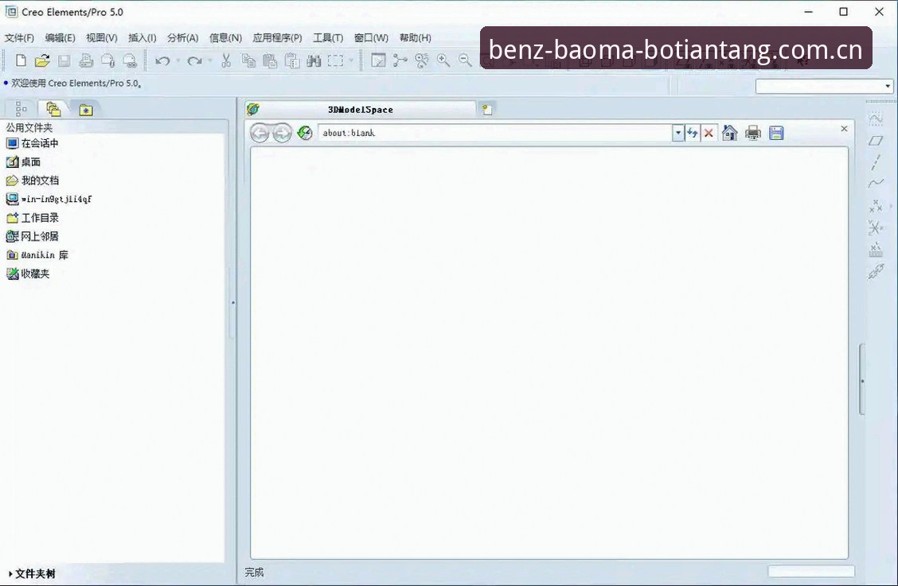
Task: Select 桌面 in the common folders list
Action: [x=23, y=162]
